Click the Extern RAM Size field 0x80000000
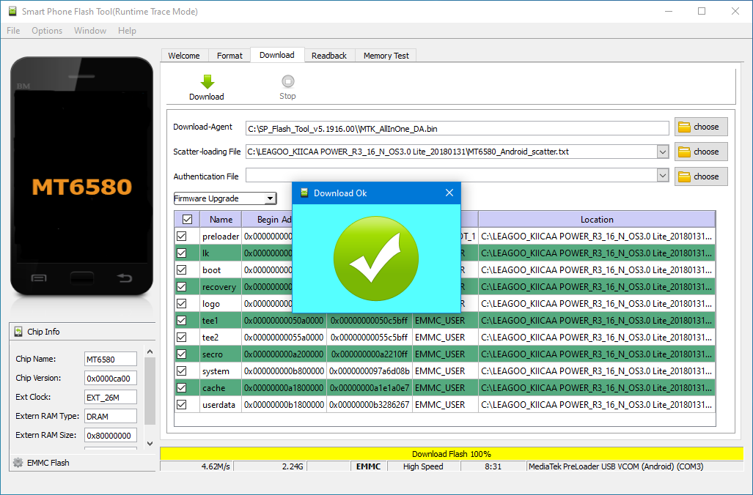The width and height of the screenshot is (753, 495). pos(111,436)
